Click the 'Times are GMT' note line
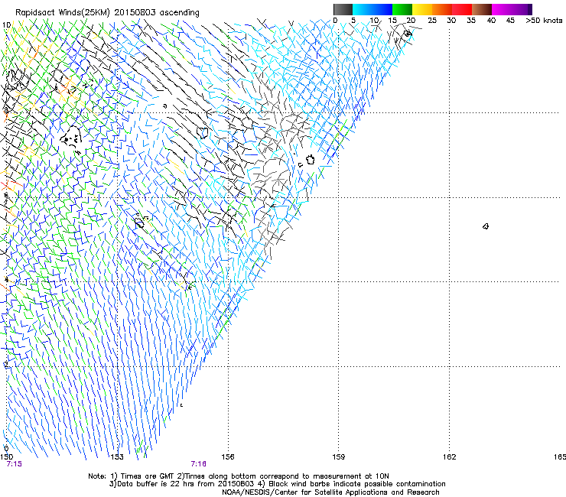566x497 pixels. pos(239,476)
